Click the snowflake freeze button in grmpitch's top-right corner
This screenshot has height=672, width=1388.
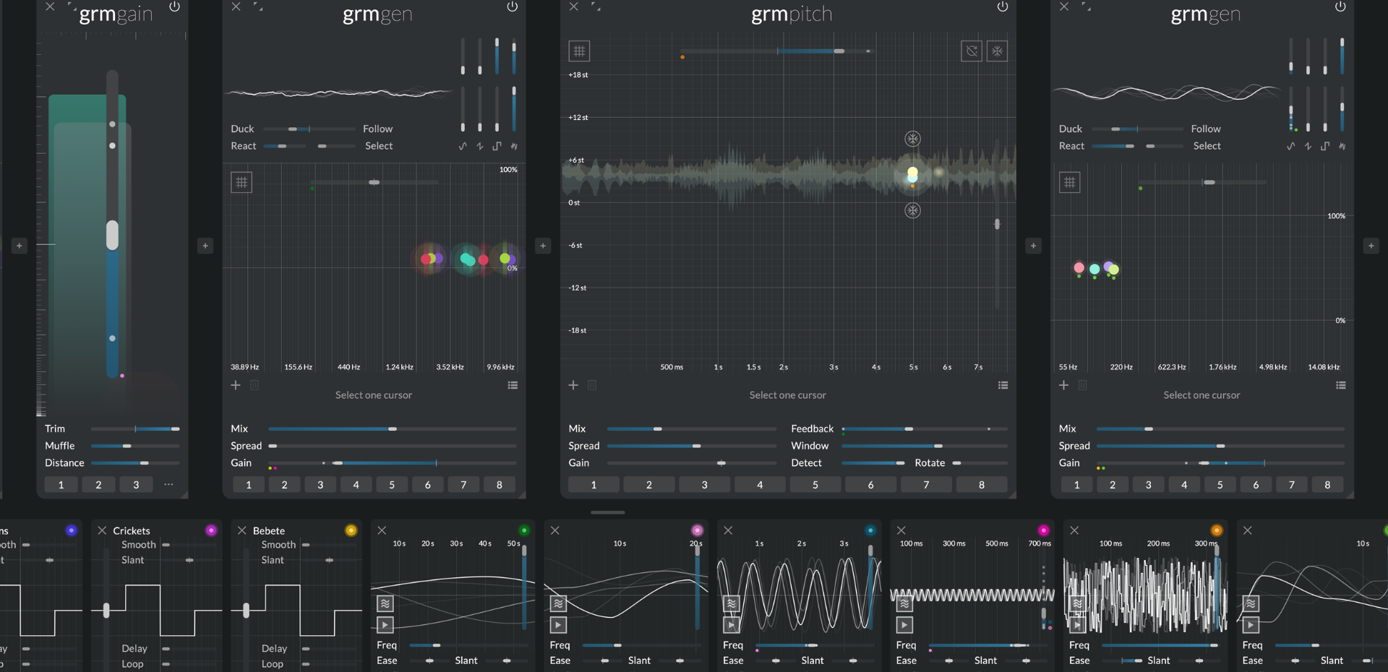coord(997,51)
